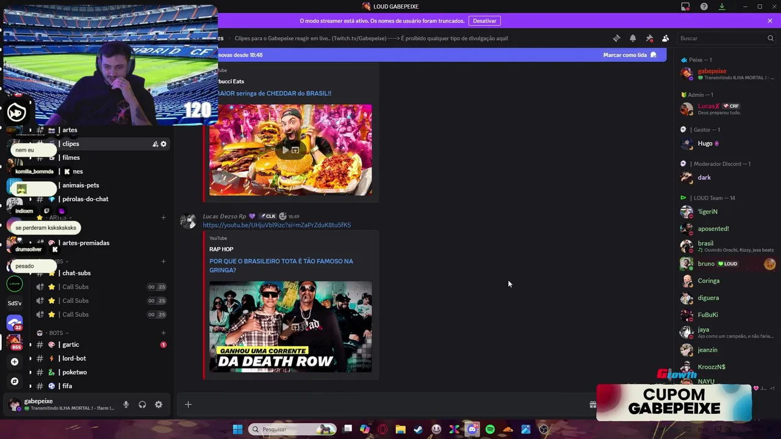Dismiss the streamer mode purple banner

[770, 21]
